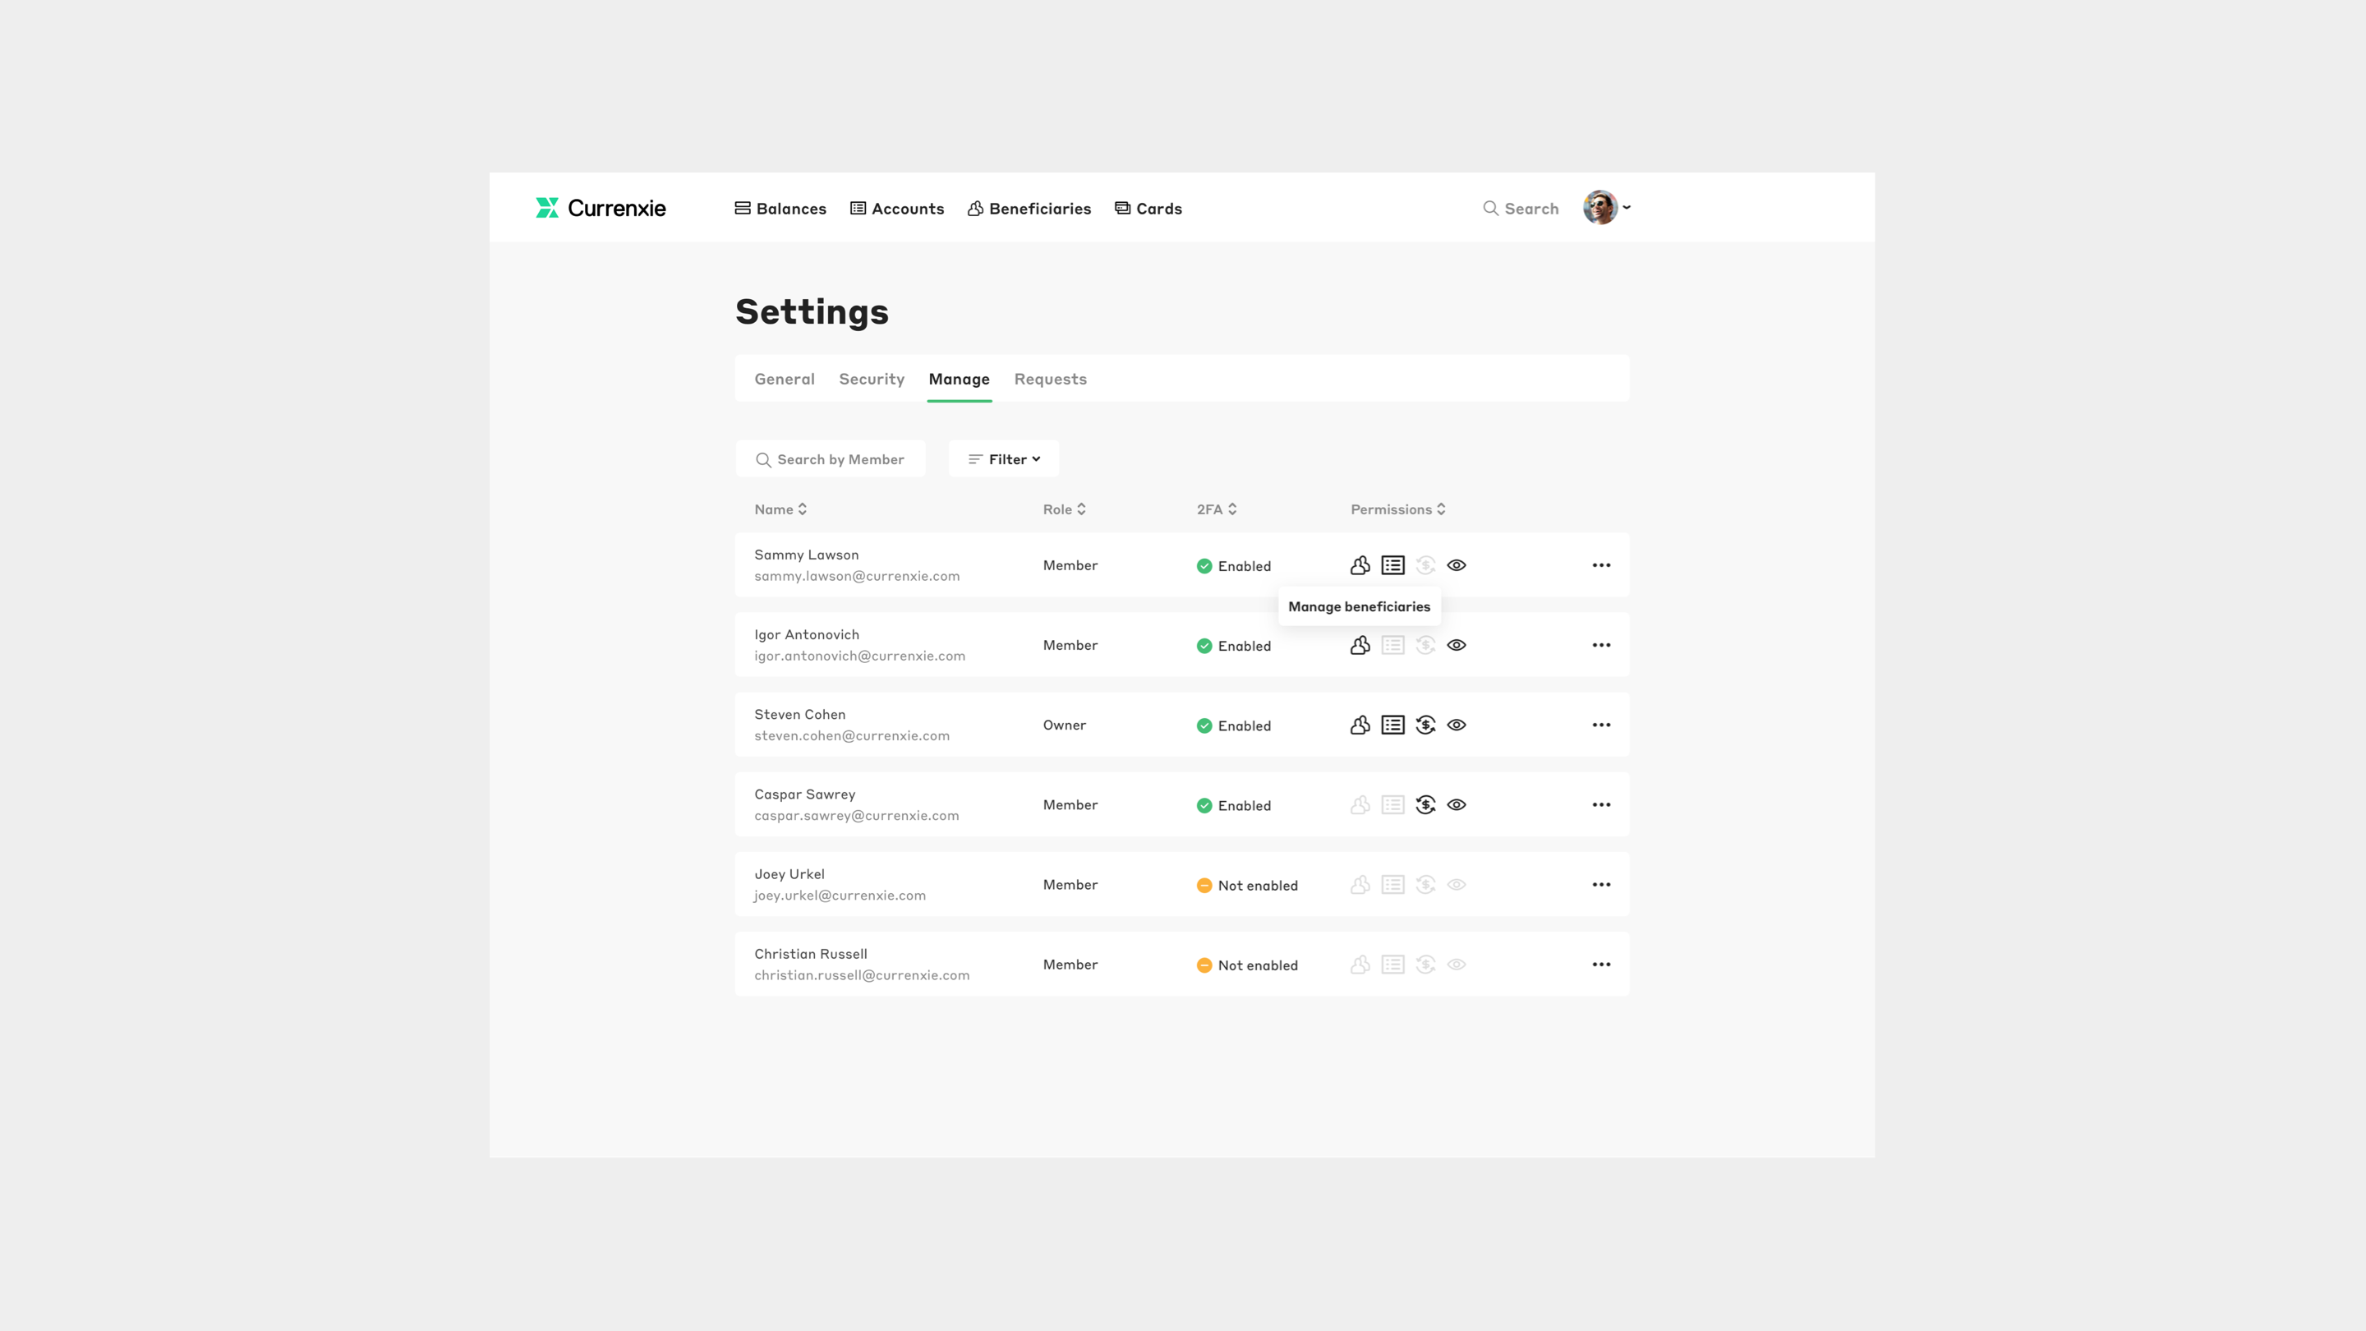Click Sammy Lawson's accounts list permission icon
The width and height of the screenshot is (2366, 1331).
click(x=1392, y=566)
